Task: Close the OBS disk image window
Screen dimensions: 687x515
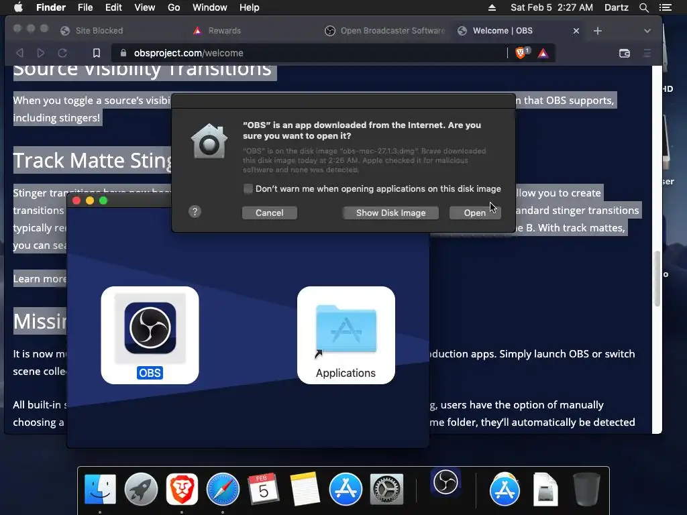Action: (76, 201)
